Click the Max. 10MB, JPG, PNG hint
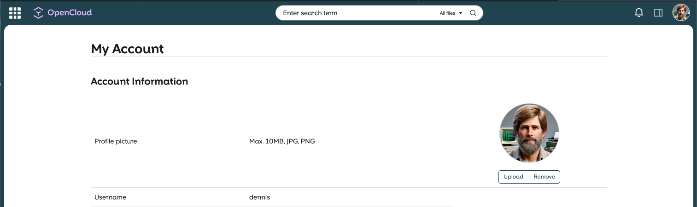 (282, 141)
